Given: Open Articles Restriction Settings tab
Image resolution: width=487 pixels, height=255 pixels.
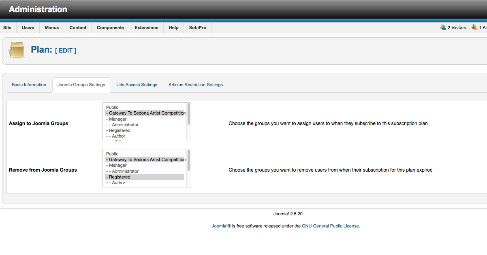Looking at the screenshot, I should pyautogui.click(x=196, y=85).
